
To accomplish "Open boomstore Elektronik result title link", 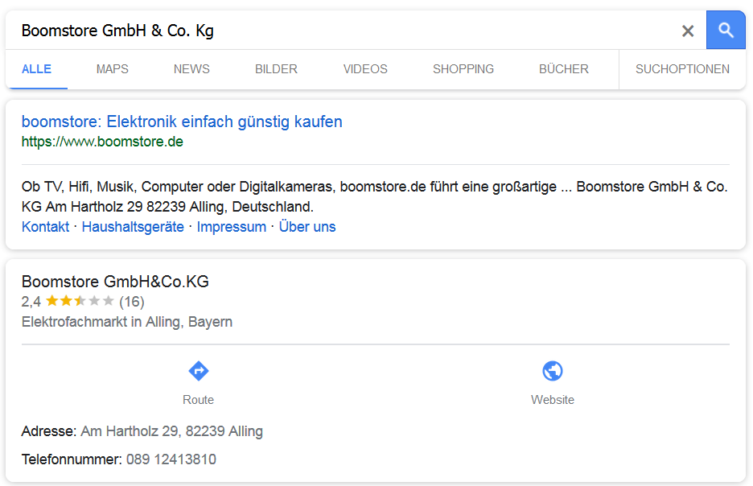I will pyautogui.click(x=182, y=121).
